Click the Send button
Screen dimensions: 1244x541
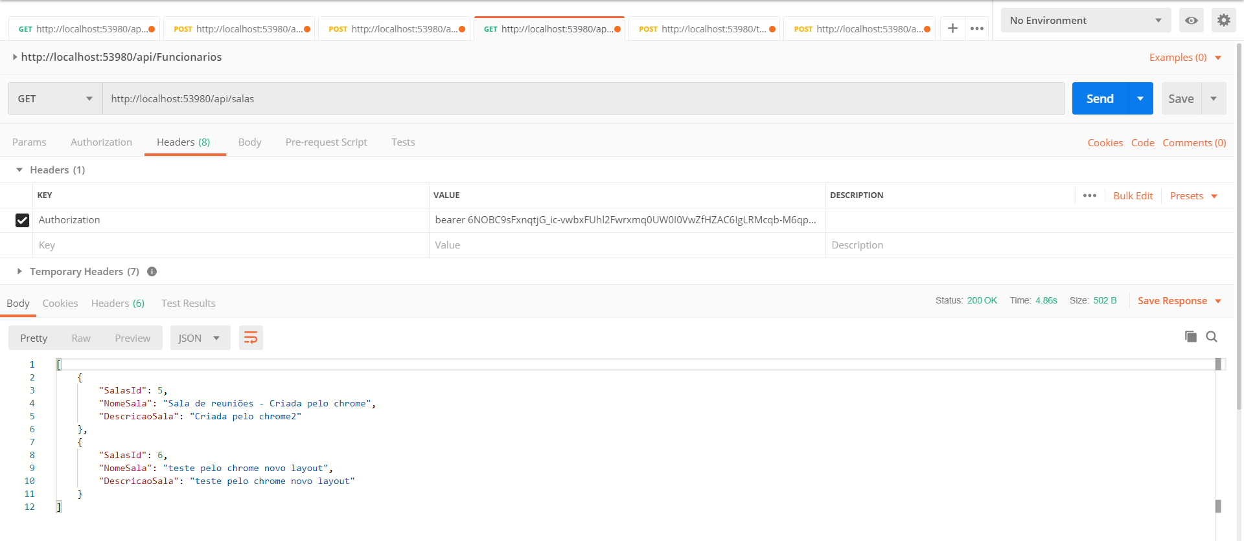point(1100,98)
